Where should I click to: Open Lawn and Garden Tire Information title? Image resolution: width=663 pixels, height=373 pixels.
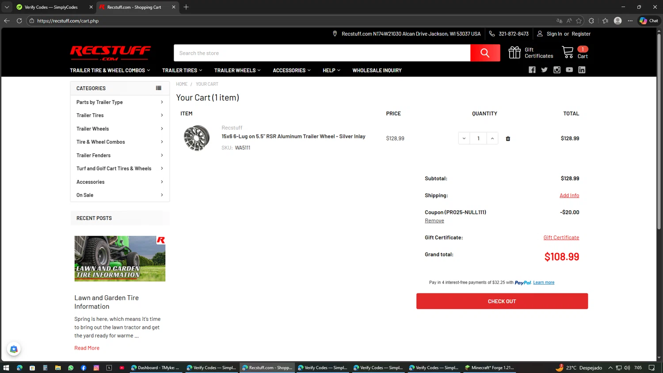click(x=107, y=302)
